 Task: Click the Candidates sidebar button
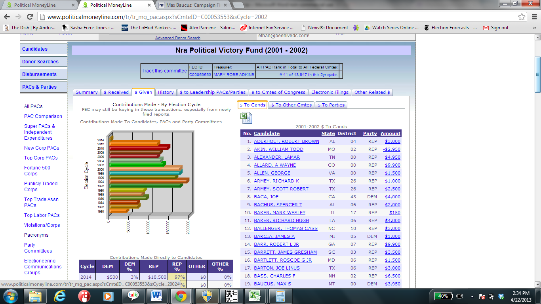(44, 49)
